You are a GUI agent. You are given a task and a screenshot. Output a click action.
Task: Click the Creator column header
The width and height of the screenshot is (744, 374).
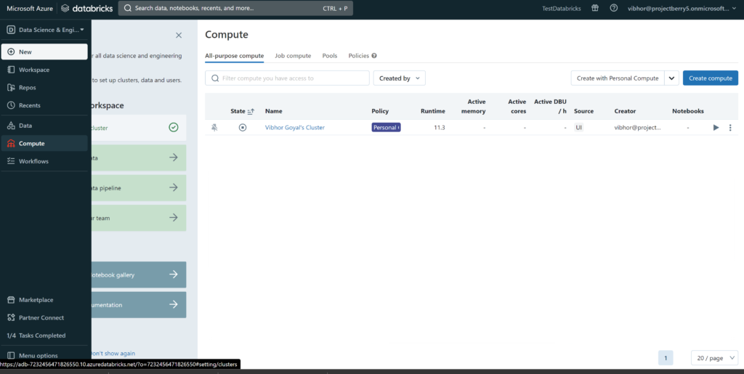625,111
